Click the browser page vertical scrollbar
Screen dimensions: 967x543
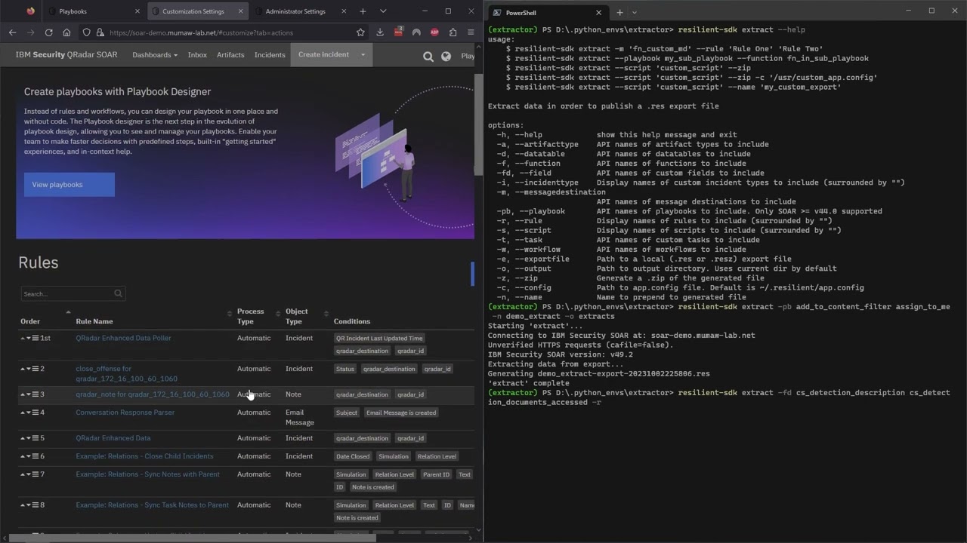tap(478, 124)
